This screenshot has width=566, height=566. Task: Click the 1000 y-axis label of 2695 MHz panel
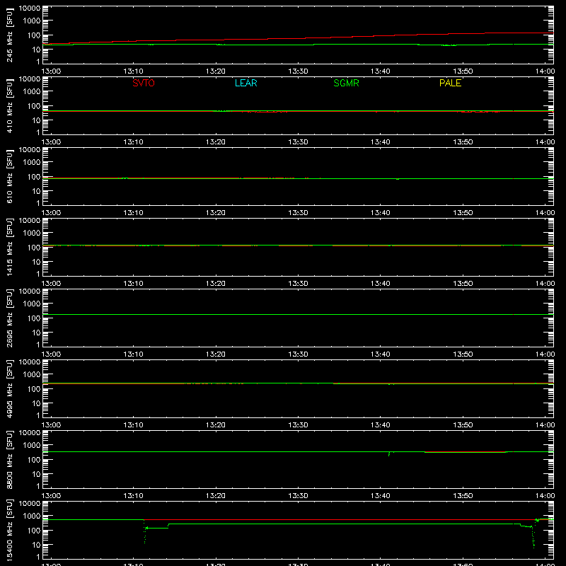(32, 304)
